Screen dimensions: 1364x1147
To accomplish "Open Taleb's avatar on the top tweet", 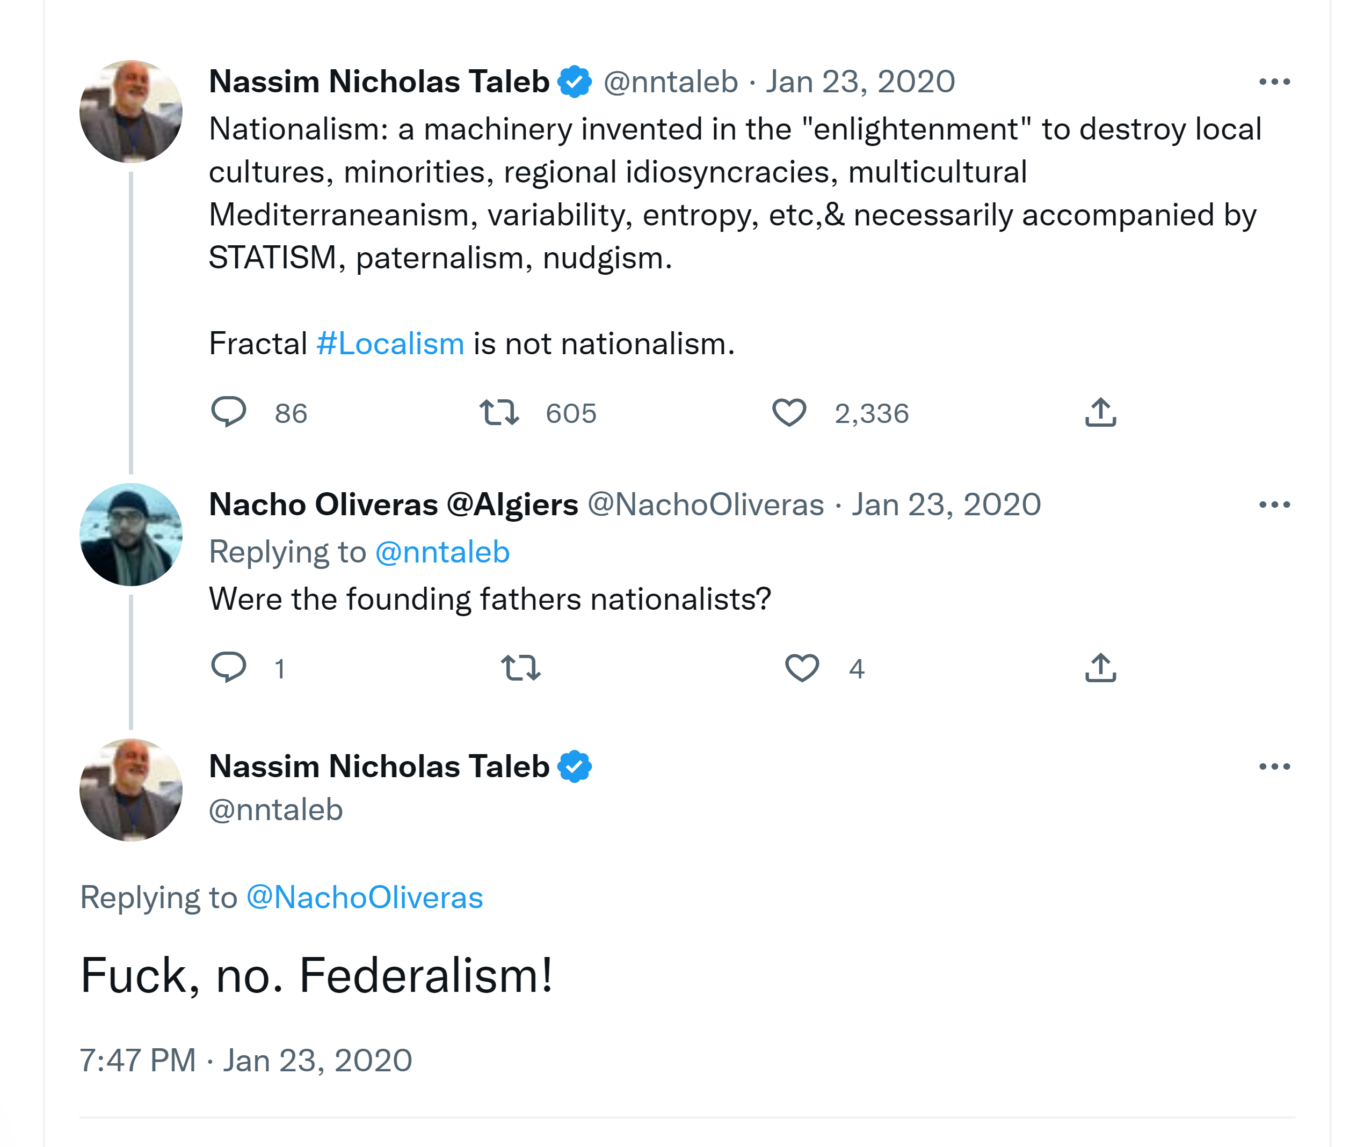I will (x=130, y=112).
